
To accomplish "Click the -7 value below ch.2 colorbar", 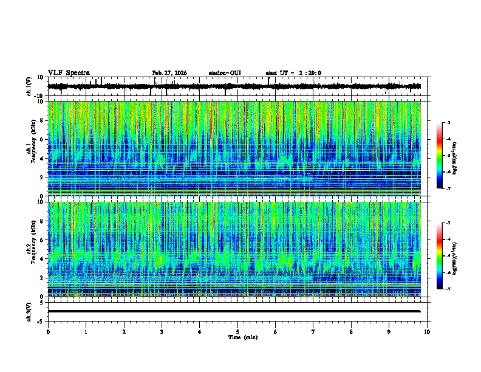I will coord(448,289).
